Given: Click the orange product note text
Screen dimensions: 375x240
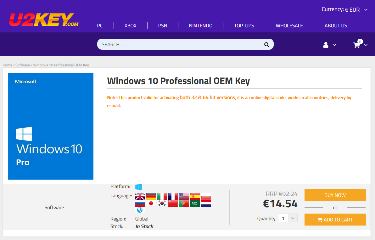Looking at the screenshot, I should click(x=229, y=101).
